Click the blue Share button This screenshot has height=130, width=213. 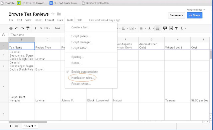pos(195,15)
